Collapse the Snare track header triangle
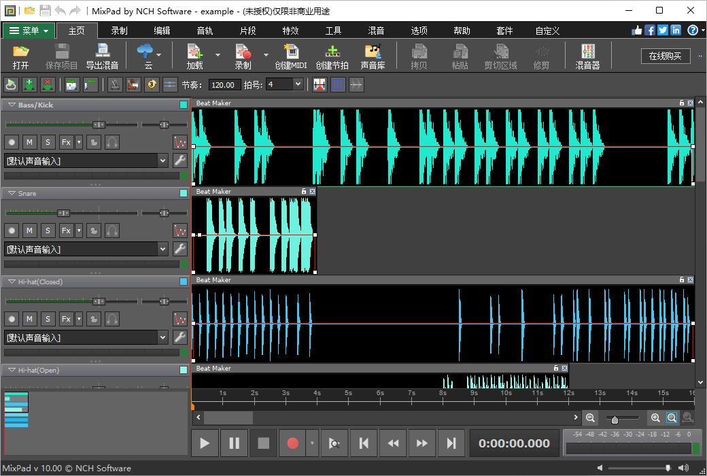 point(12,193)
